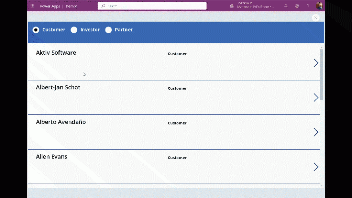
Task: Click Customer label in Alberto Avendaño row
Action: click(x=177, y=123)
